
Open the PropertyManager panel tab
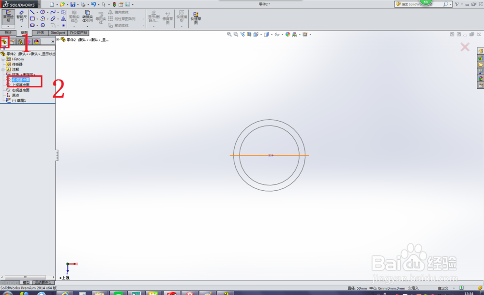point(13,42)
